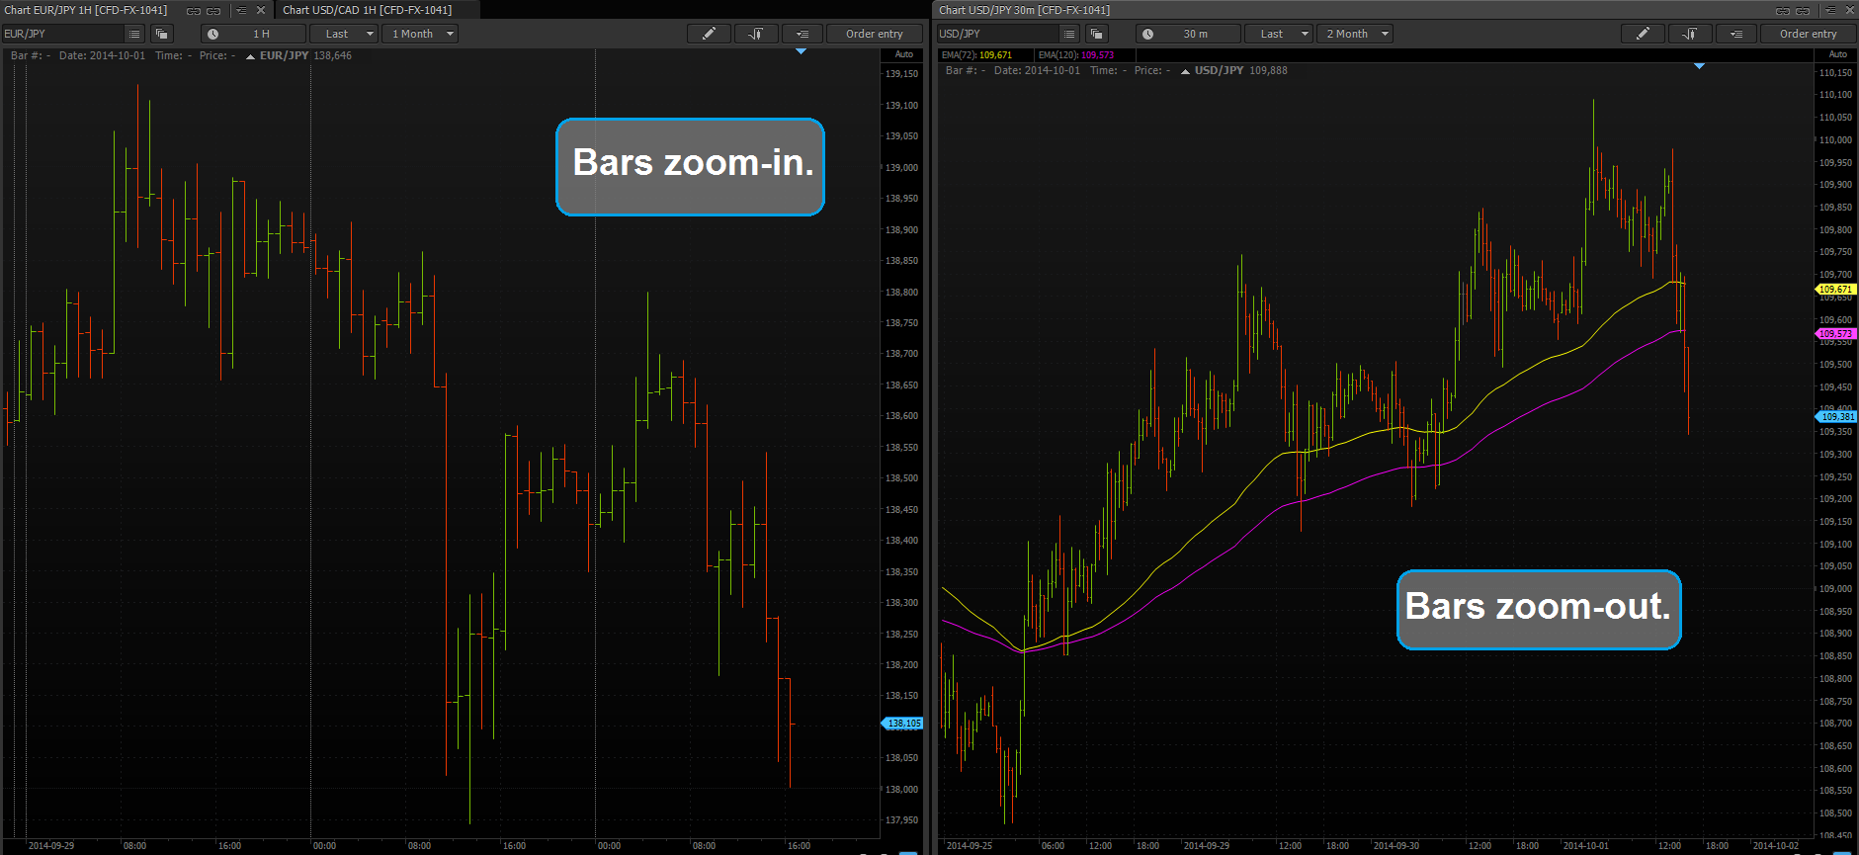Click blue triangle marker atop USD/JPY chart

click(x=1699, y=66)
